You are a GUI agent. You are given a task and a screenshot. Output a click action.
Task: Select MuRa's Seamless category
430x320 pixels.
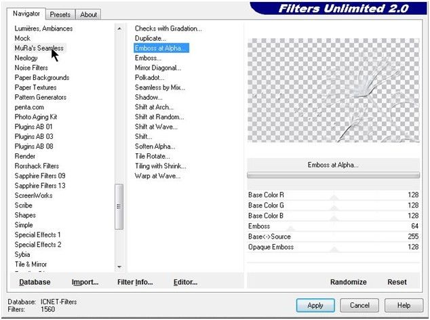coord(39,48)
